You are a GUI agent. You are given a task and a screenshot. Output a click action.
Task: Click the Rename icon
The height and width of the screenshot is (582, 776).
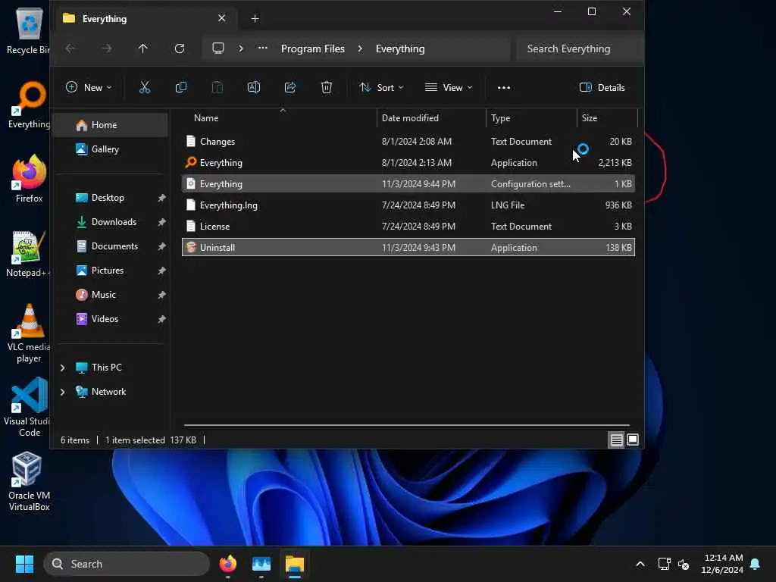pos(254,88)
